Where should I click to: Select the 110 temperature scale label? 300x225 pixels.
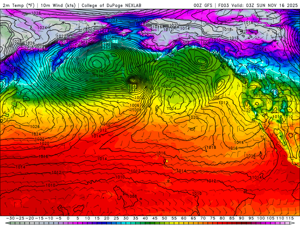pos(280,218)
